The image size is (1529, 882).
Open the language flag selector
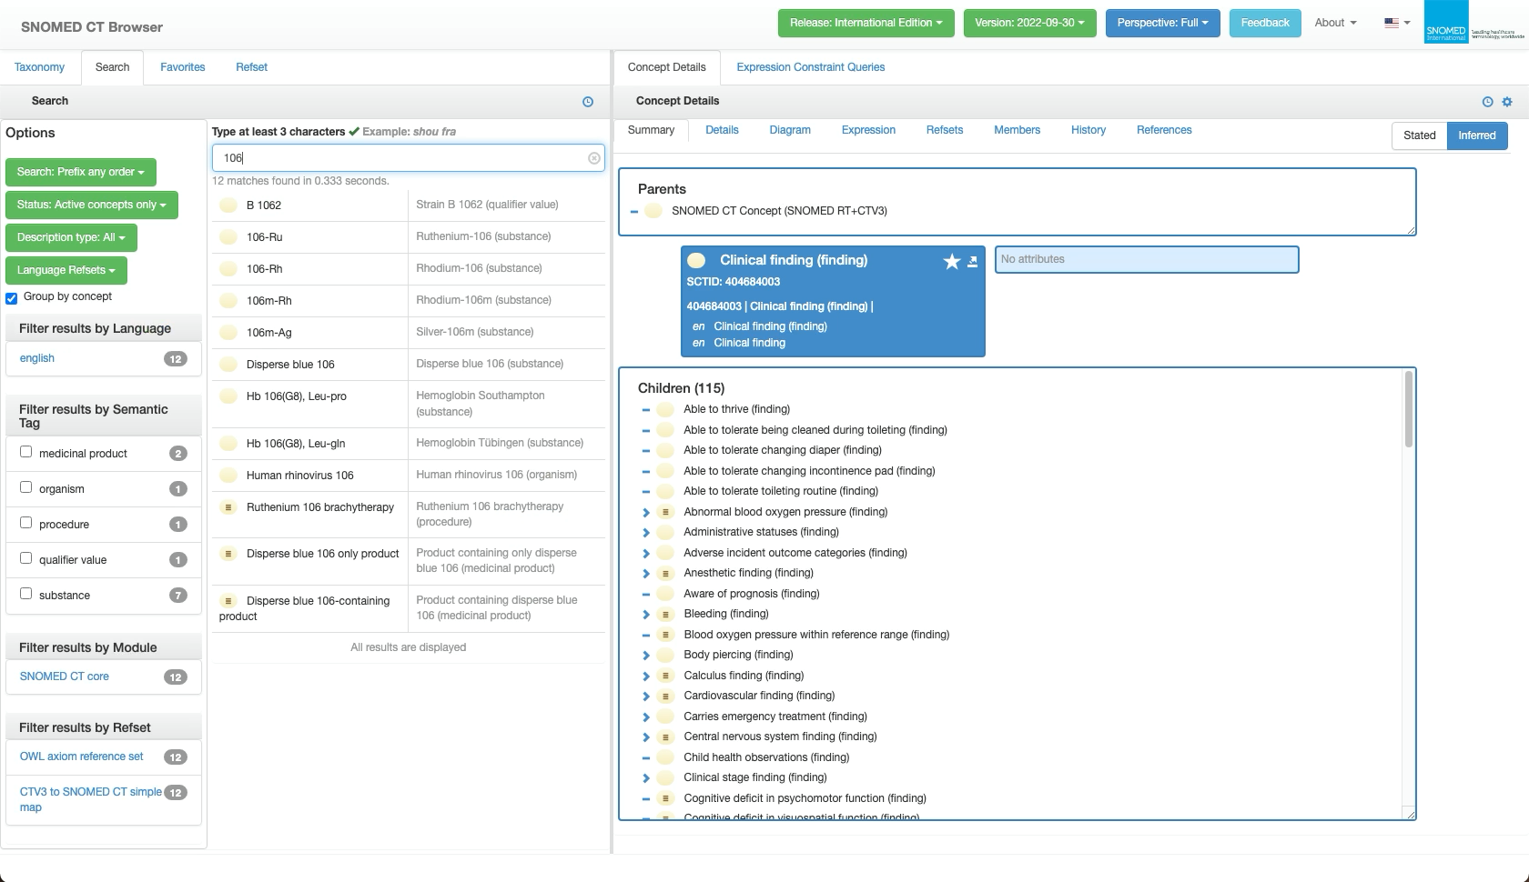(x=1397, y=23)
